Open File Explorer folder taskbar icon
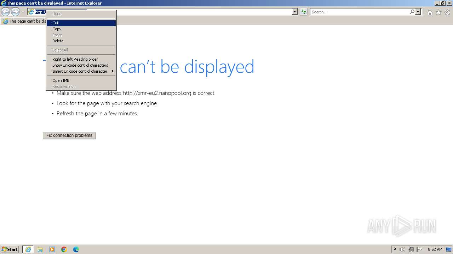 click(x=40, y=249)
